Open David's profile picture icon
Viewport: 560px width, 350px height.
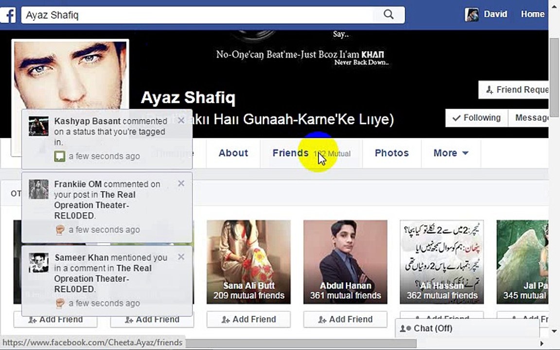pyautogui.click(x=472, y=15)
